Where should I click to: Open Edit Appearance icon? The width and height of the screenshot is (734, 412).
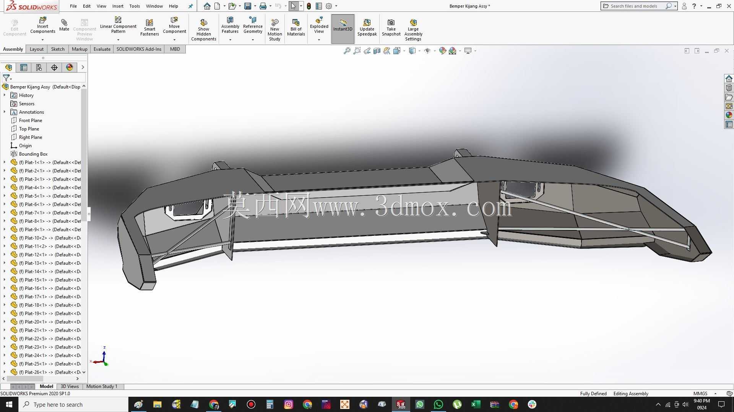pyautogui.click(x=442, y=51)
